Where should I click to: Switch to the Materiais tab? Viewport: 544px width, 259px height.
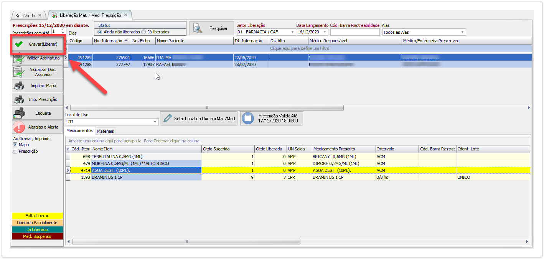(x=106, y=131)
